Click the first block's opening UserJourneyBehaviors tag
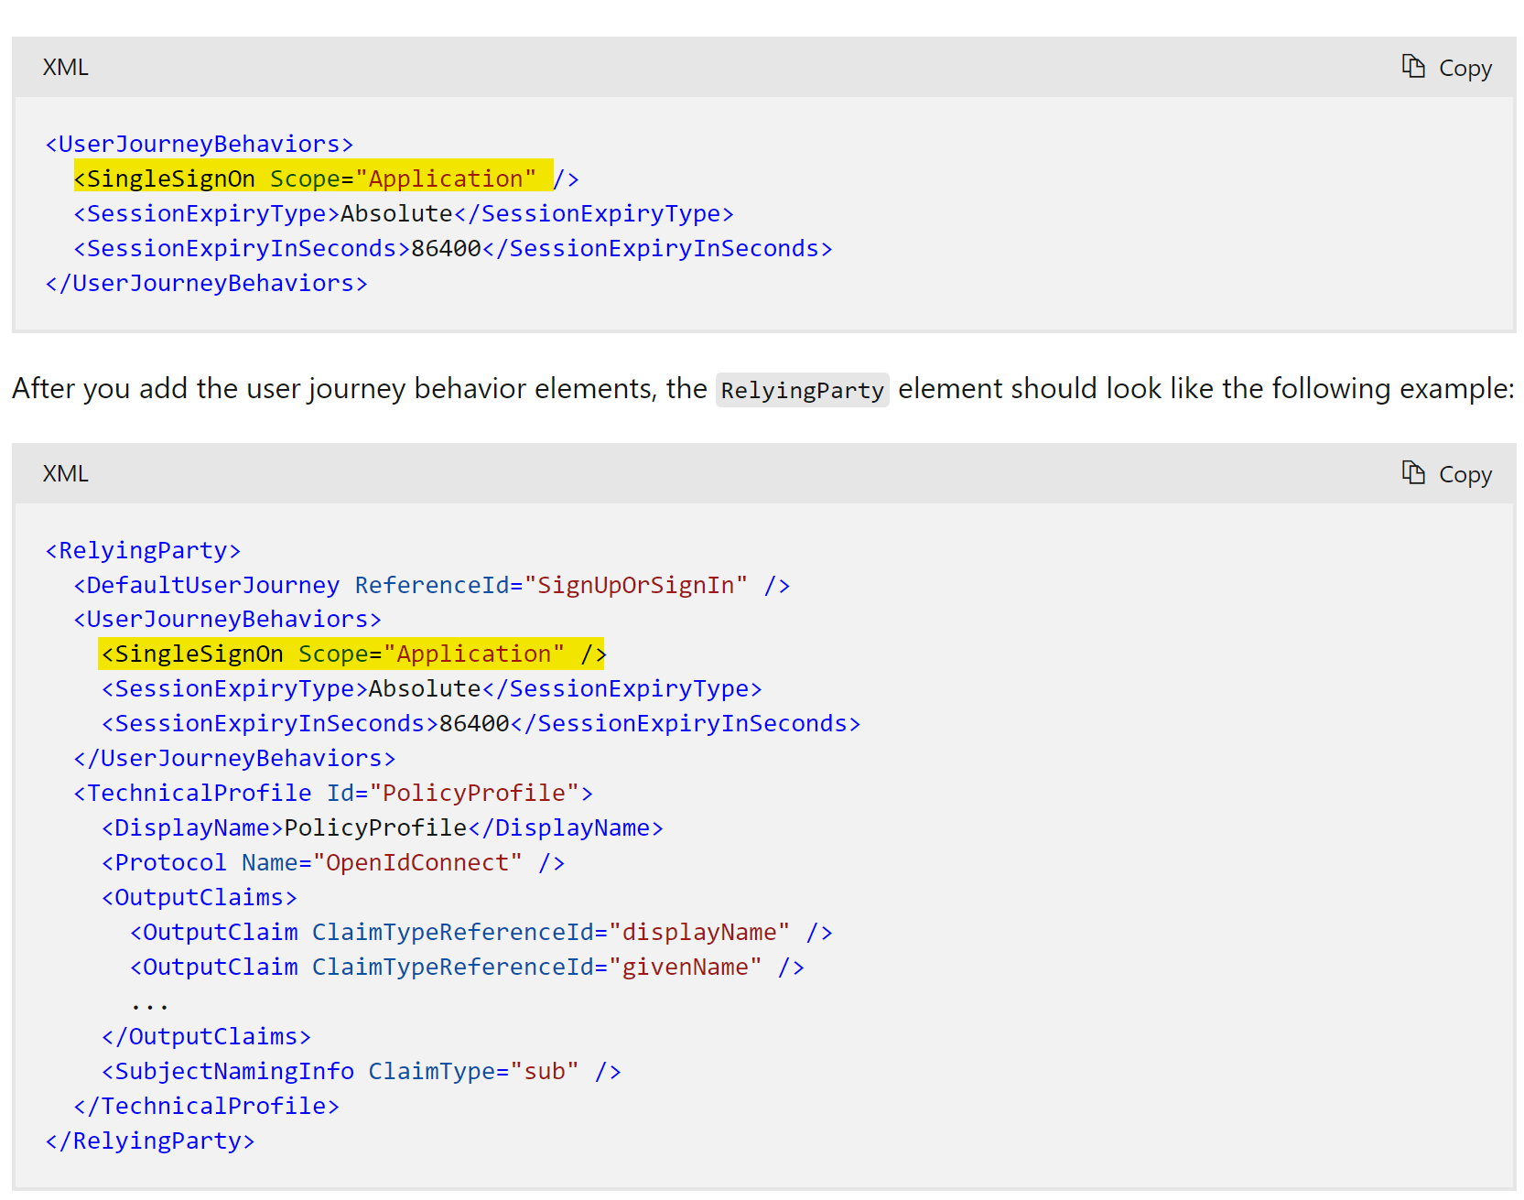1524x1200 pixels. click(x=200, y=144)
